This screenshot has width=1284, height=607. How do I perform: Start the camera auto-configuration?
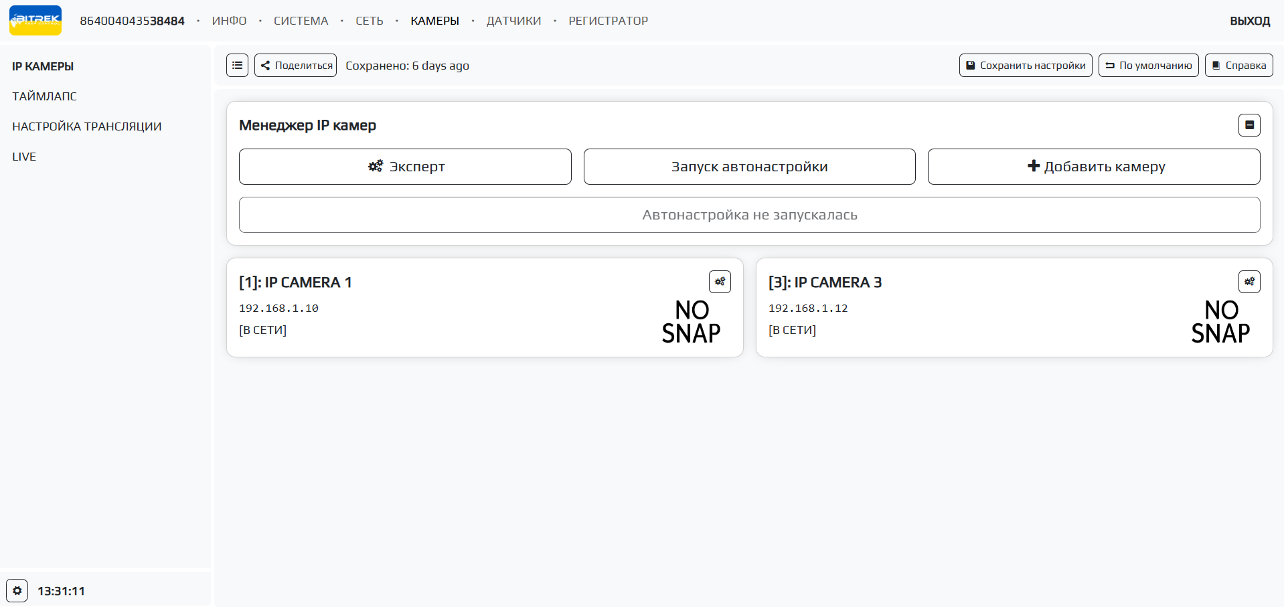click(x=749, y=167)
